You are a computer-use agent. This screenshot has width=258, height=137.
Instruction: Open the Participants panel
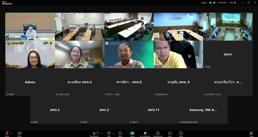94,133
